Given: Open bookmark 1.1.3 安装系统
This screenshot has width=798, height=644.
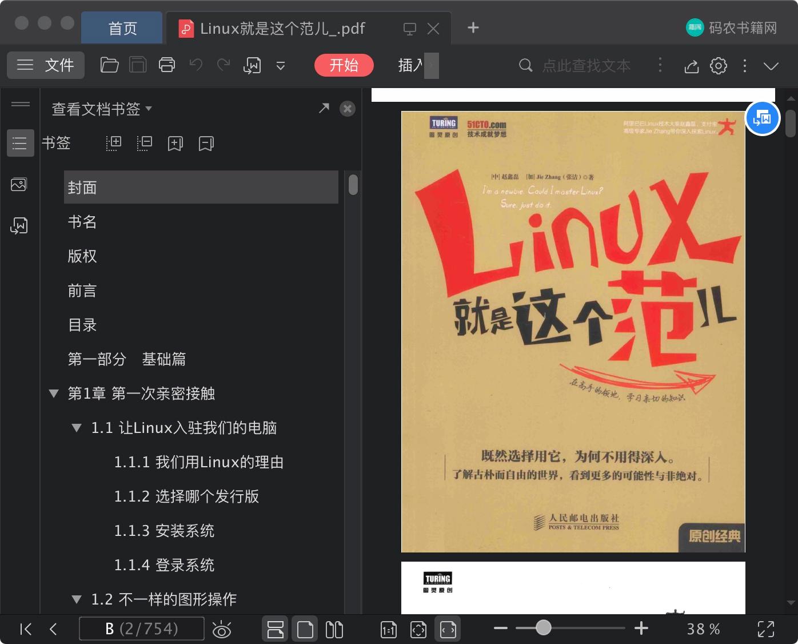Looking at the screenshot, I should click(164, 531).
